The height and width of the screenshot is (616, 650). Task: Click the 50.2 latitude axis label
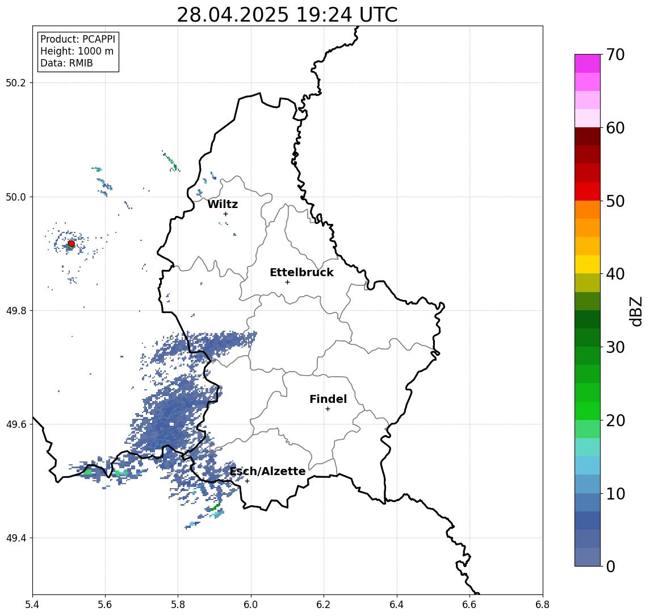(15, 82)
